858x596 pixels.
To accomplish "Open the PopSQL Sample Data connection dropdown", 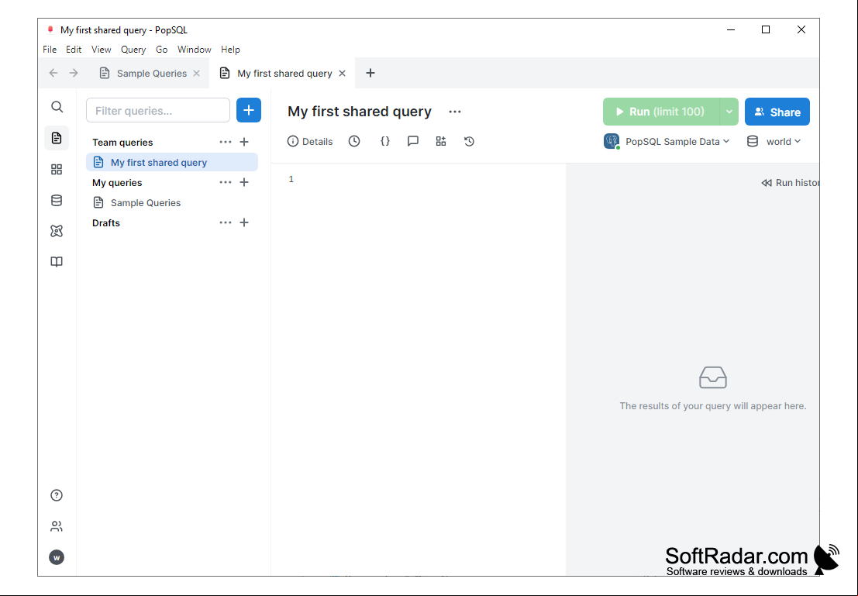I will click(x=667, y=141).
